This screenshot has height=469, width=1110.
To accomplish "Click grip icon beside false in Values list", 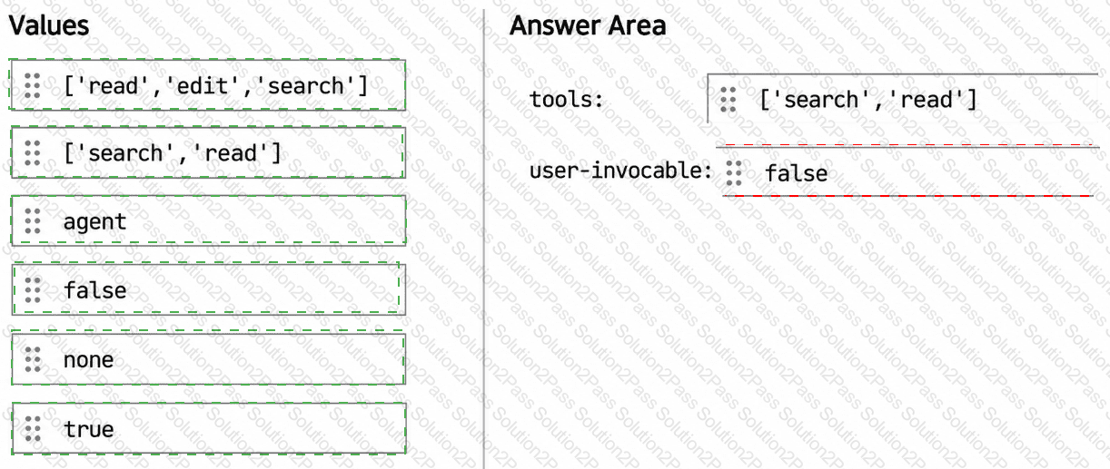I will coord(33,289).
